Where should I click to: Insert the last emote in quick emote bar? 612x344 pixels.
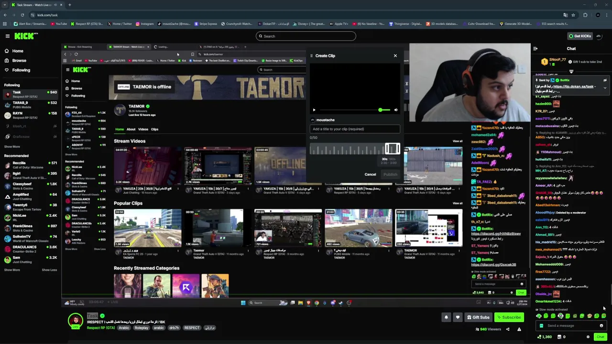click(x=604, y=316)
